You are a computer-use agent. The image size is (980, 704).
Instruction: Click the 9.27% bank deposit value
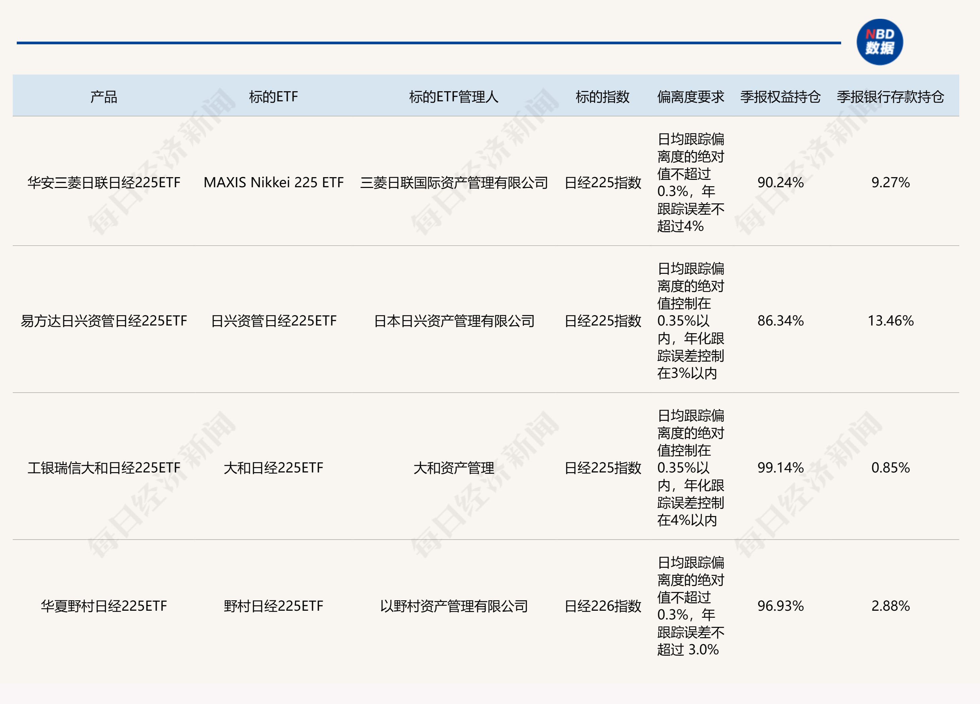(890, 183)
